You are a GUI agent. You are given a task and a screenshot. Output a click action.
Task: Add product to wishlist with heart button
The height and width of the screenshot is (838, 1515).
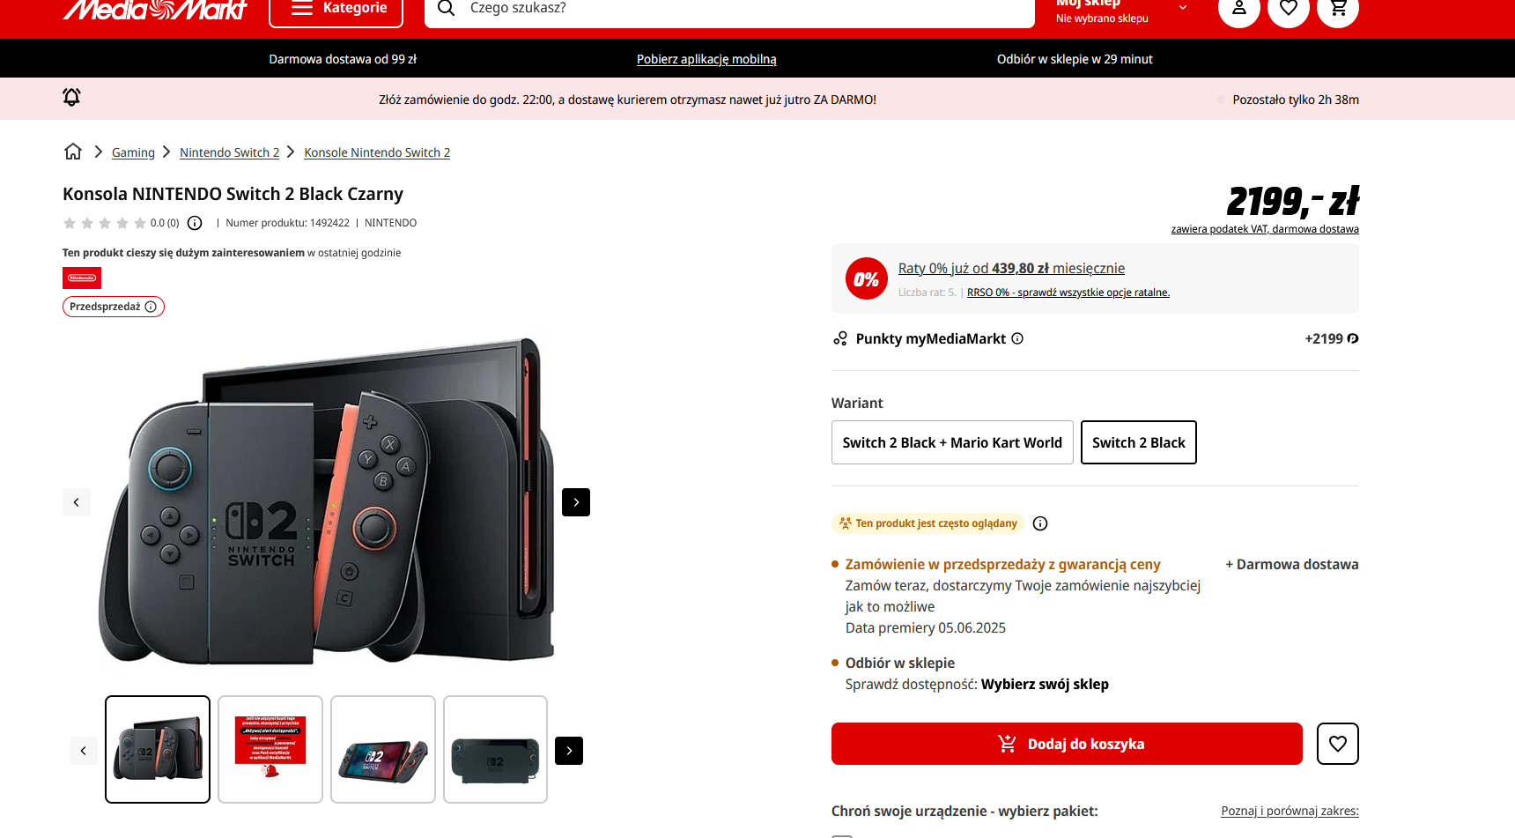point(1337,744)
